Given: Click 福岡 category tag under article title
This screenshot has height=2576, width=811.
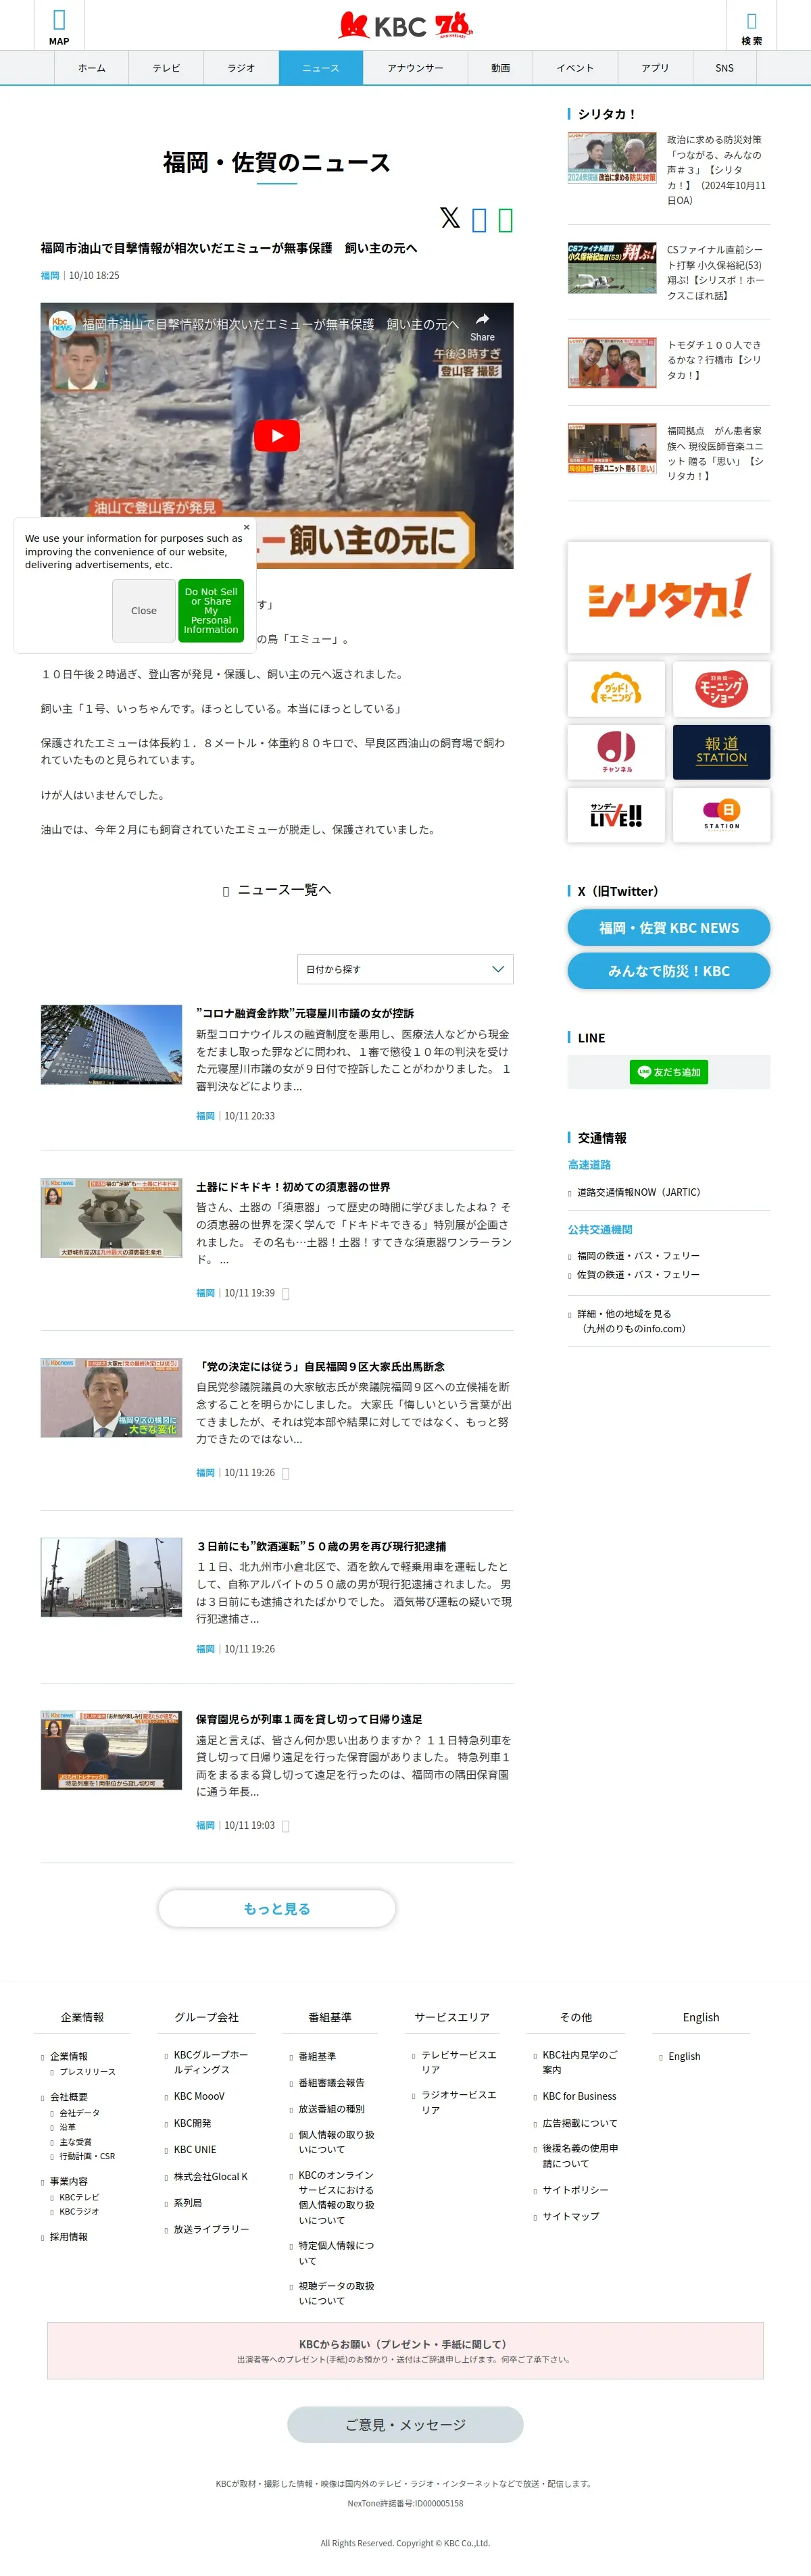Looking at the screenshot, I should click(50, 275).
